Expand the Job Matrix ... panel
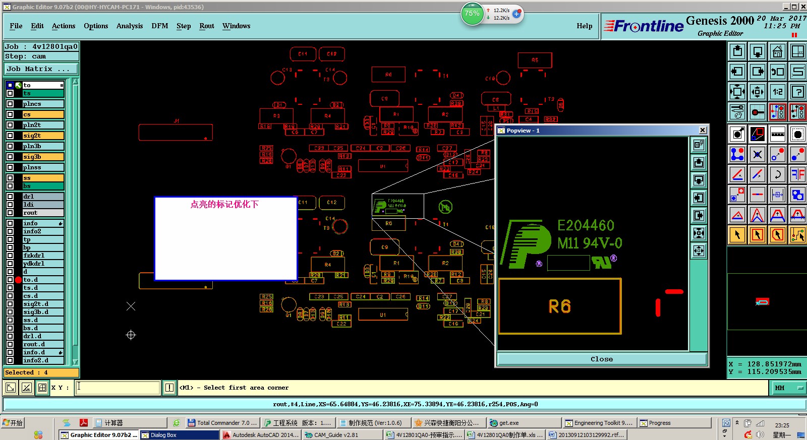The height and width of the screenshot is (440, 807). 42,69
